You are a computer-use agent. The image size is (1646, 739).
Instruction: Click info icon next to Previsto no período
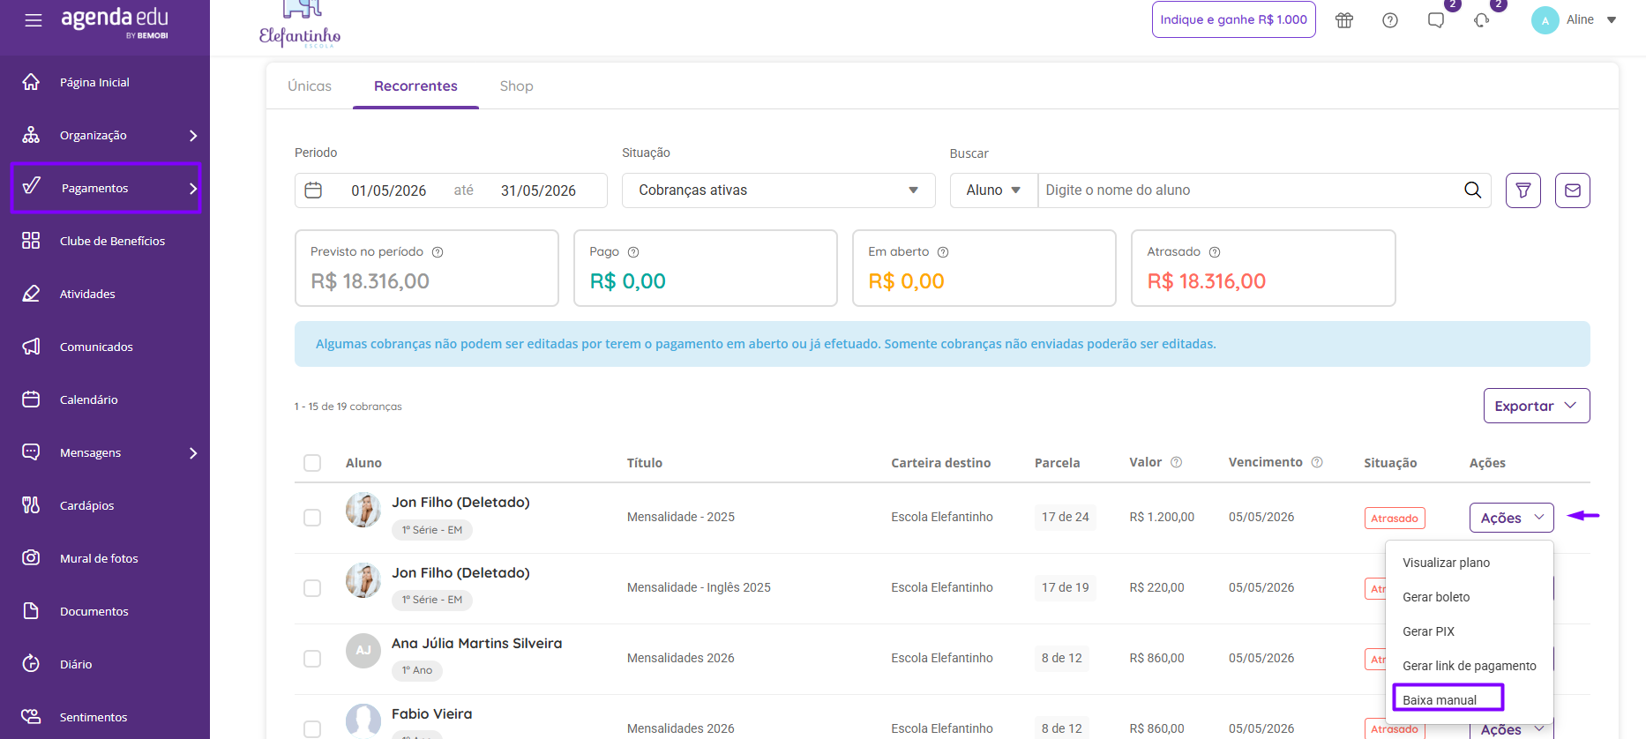coord(438,252)
